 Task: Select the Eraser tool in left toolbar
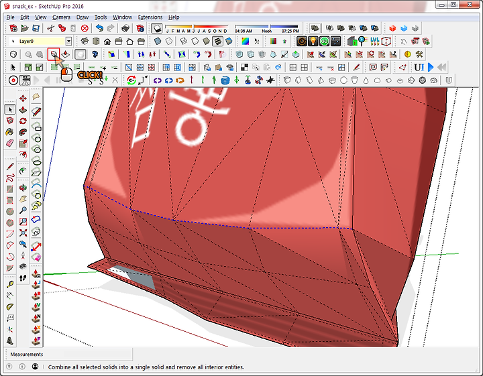coord(10,143)
